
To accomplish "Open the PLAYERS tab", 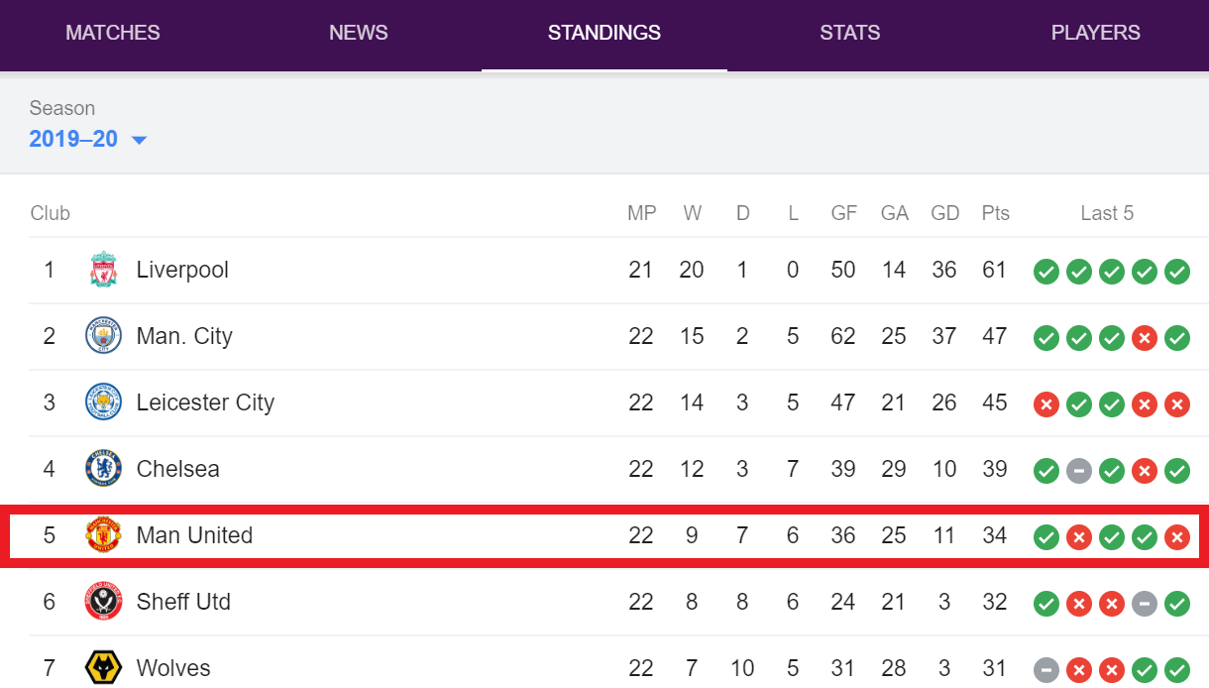I will click(x=1096, y=33).
